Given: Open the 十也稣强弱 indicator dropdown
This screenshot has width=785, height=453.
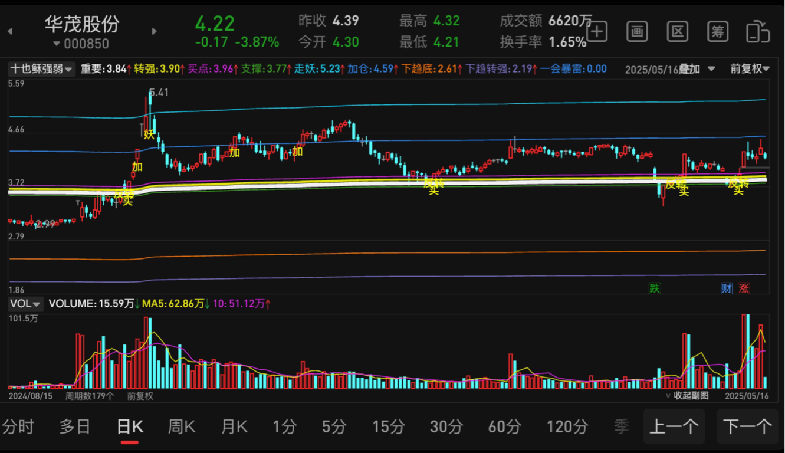Looking at the screenshot, I should click(x=41, y=69).
